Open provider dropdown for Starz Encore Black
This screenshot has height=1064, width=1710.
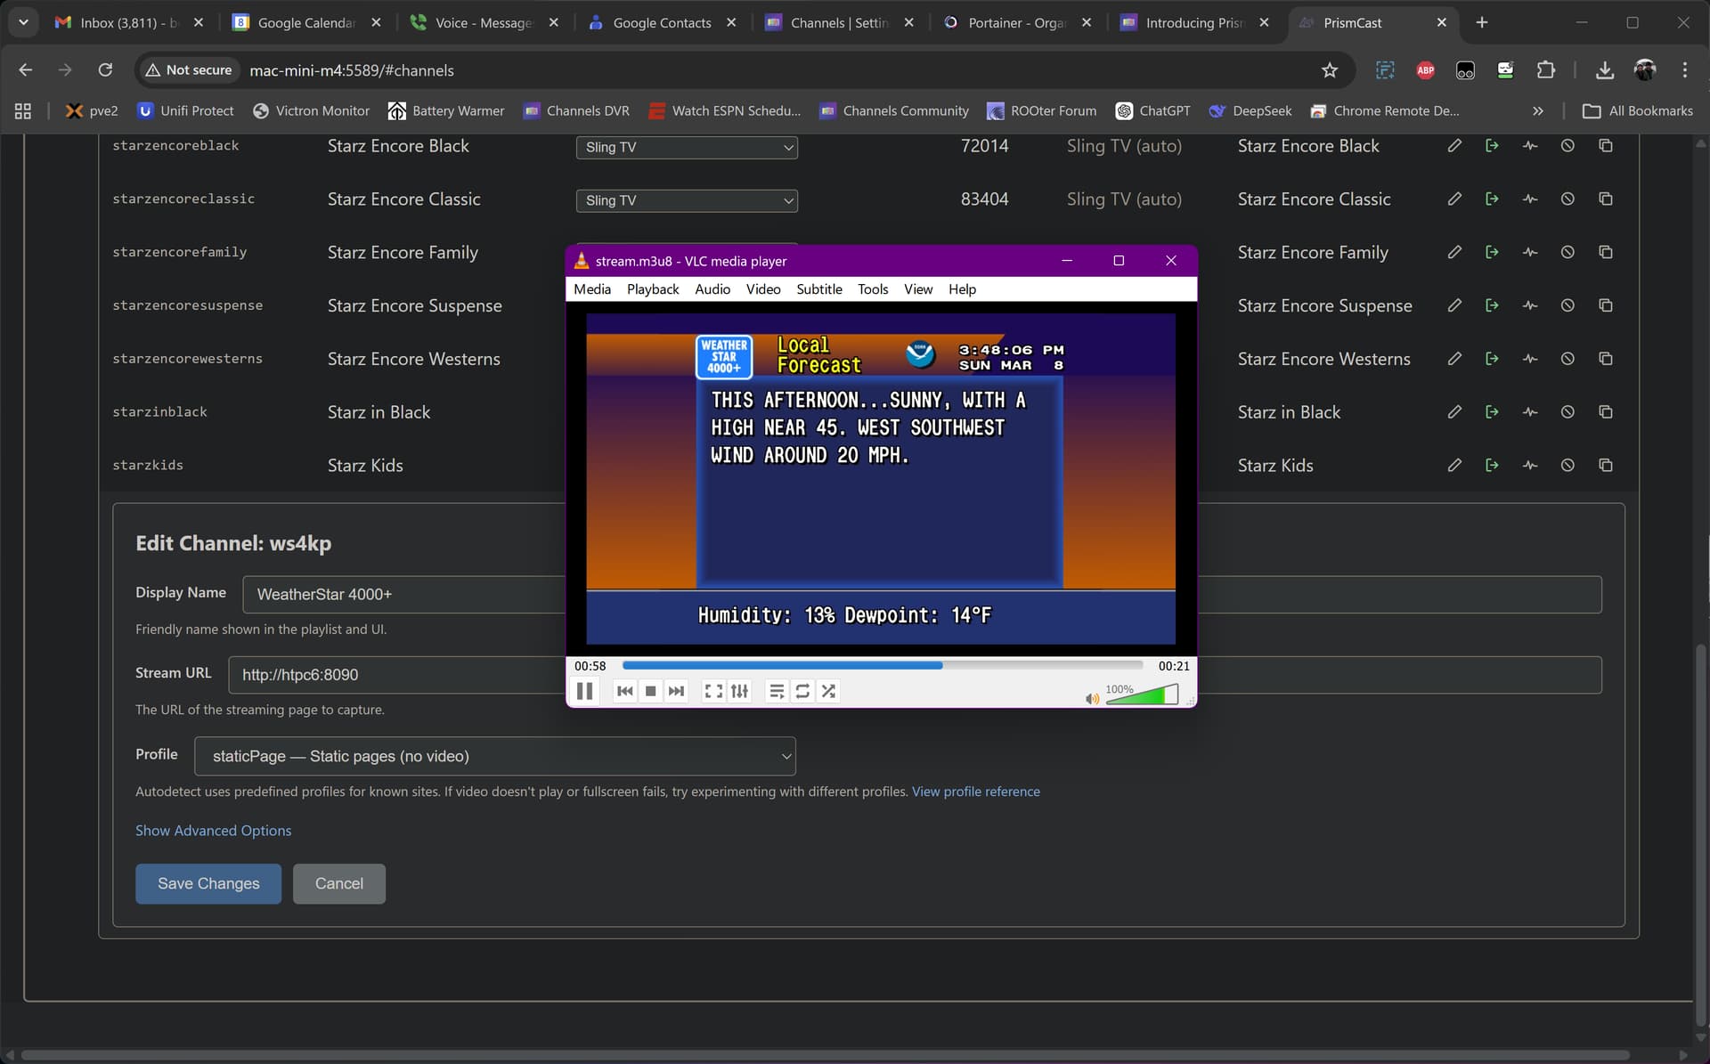coord(687,147)
